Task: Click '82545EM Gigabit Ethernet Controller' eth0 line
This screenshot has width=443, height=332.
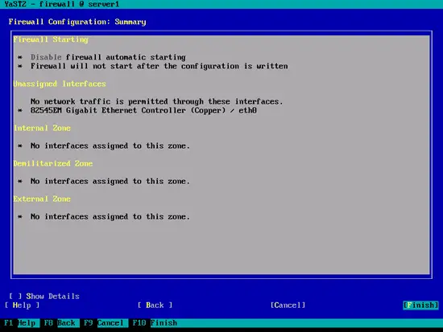Action: (143, 110)
